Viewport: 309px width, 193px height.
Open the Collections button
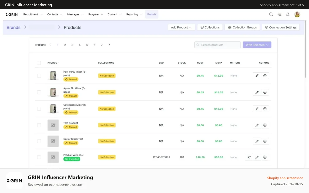click(210, 27)
